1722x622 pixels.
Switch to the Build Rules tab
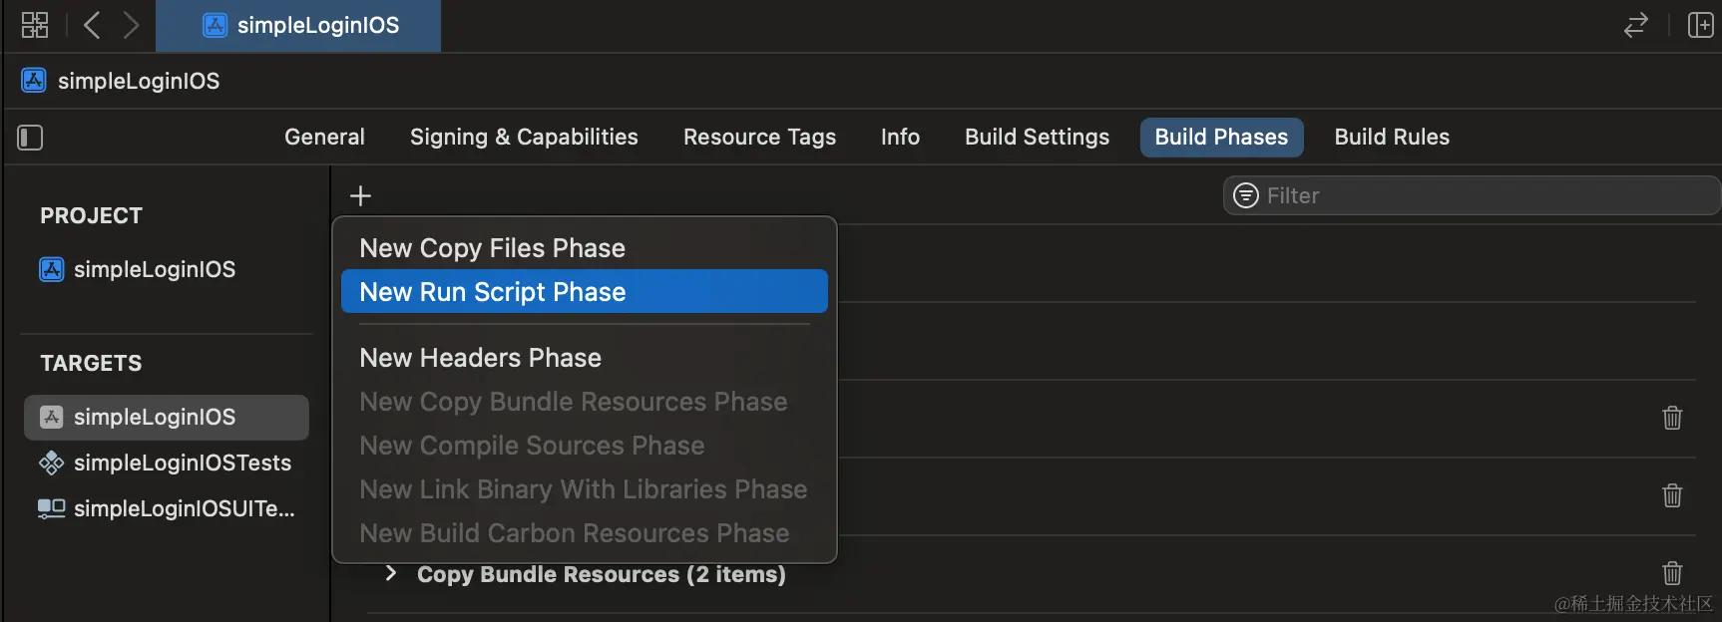tap(1392, 138)
